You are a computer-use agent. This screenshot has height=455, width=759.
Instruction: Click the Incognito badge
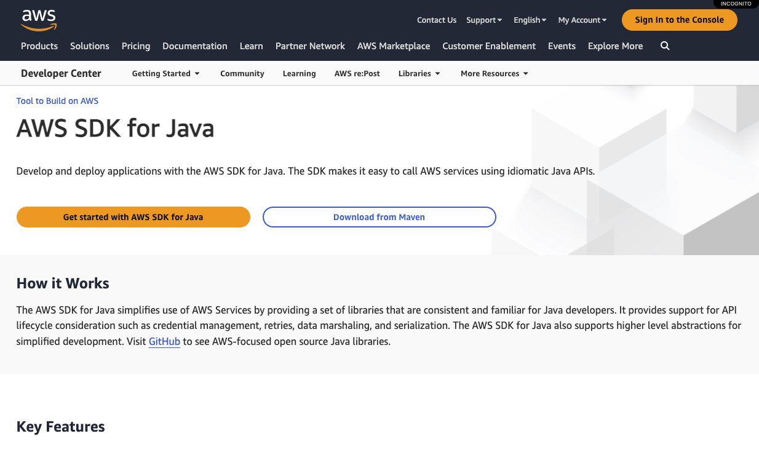[x=736, y=4]
